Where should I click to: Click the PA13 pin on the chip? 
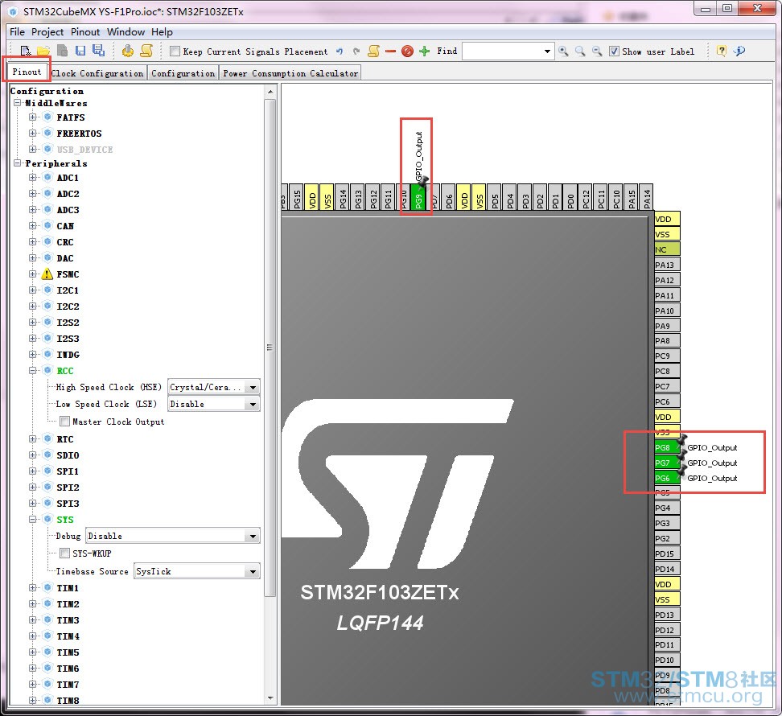tap(667, 265)
